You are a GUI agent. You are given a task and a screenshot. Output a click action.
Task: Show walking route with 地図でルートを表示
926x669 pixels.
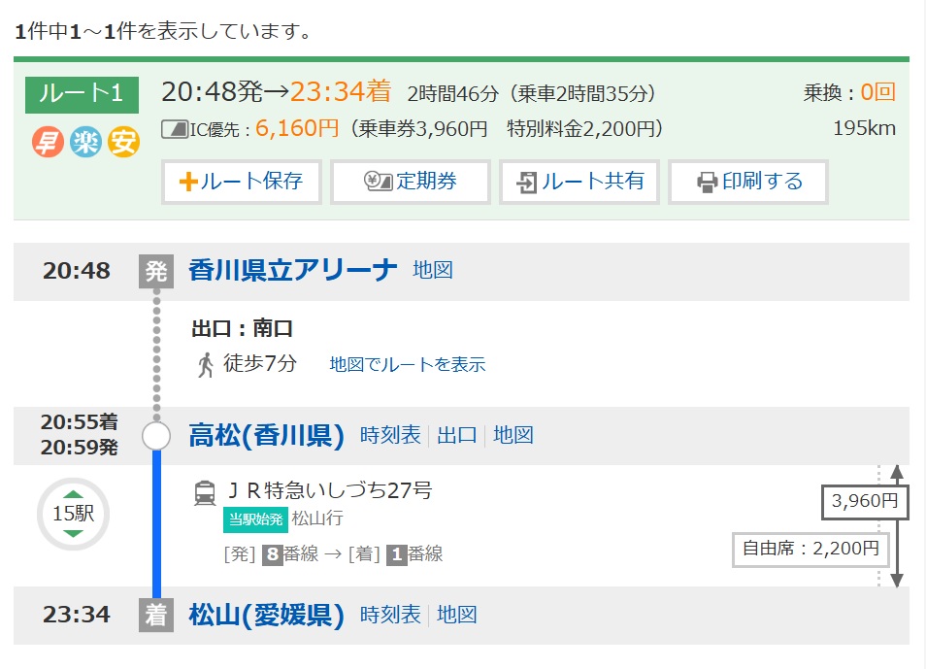point(408,365)
